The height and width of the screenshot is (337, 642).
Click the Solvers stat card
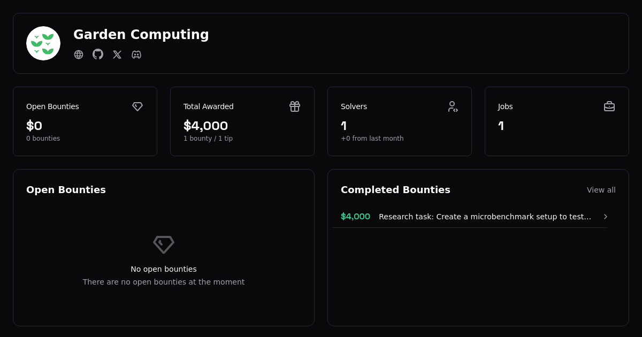[x=400, y=121]
